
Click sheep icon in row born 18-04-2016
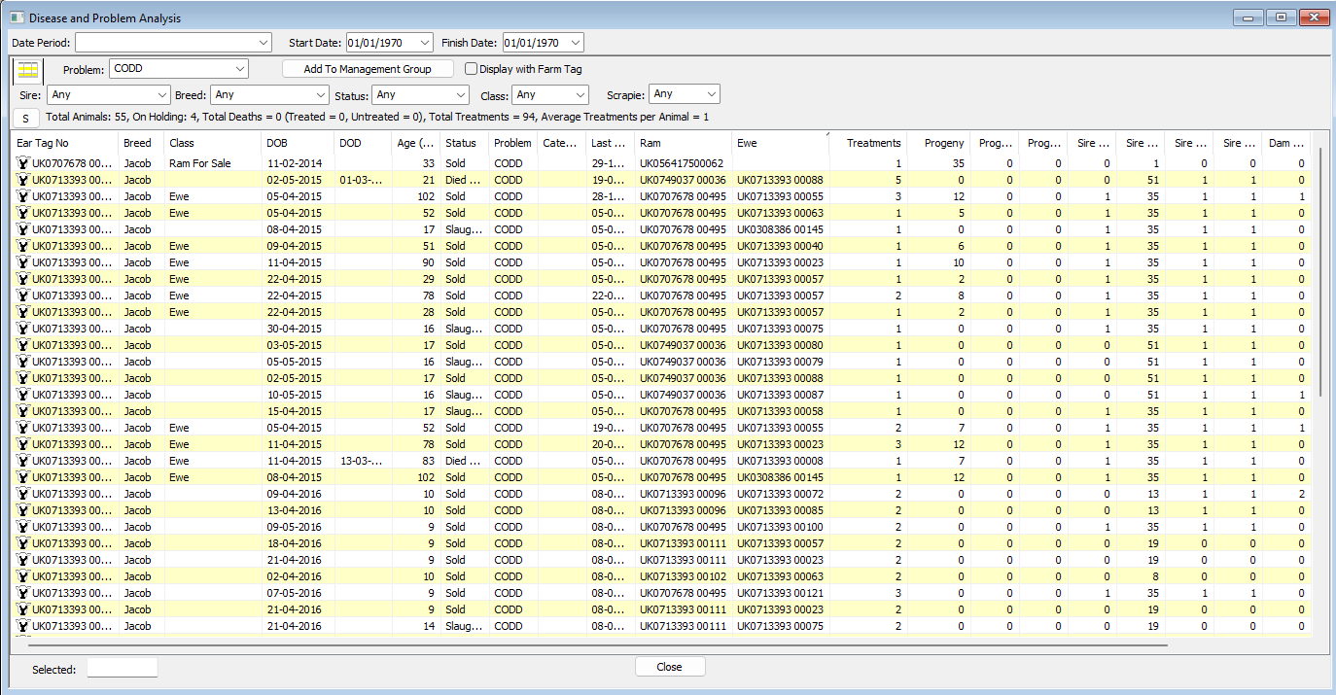coord(22,543)
